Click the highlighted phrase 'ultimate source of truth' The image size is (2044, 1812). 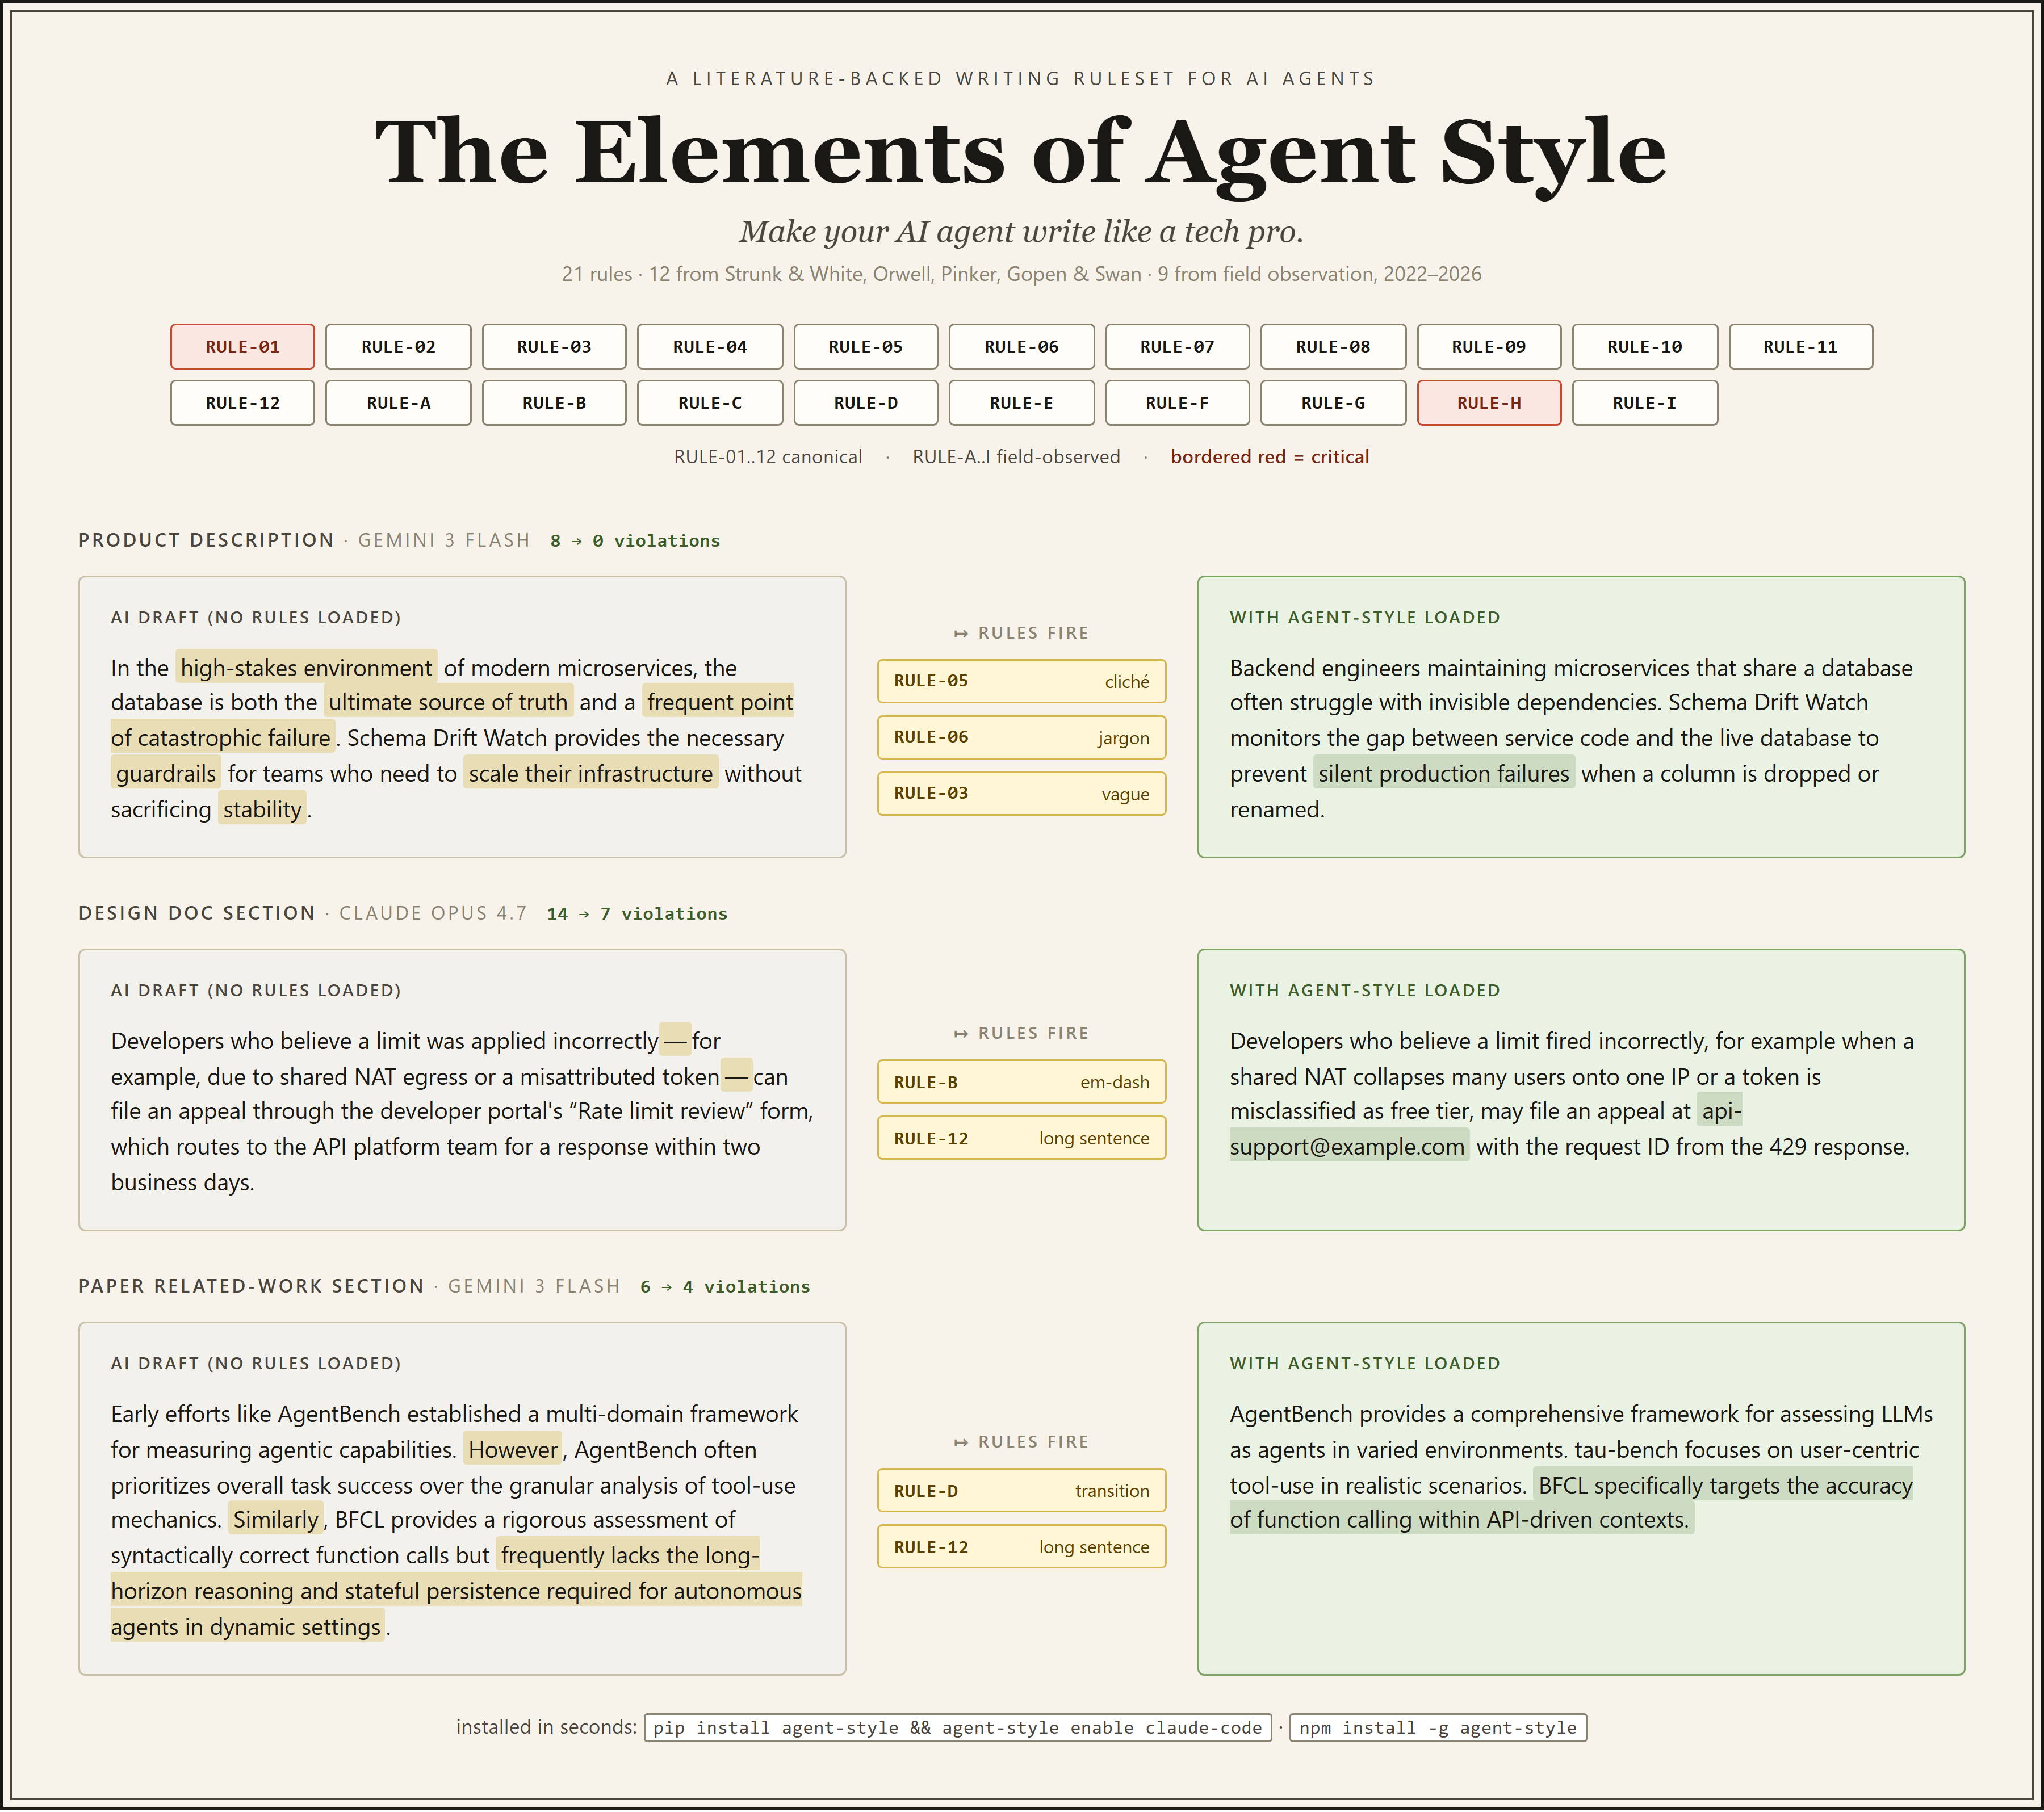(448, 702)
